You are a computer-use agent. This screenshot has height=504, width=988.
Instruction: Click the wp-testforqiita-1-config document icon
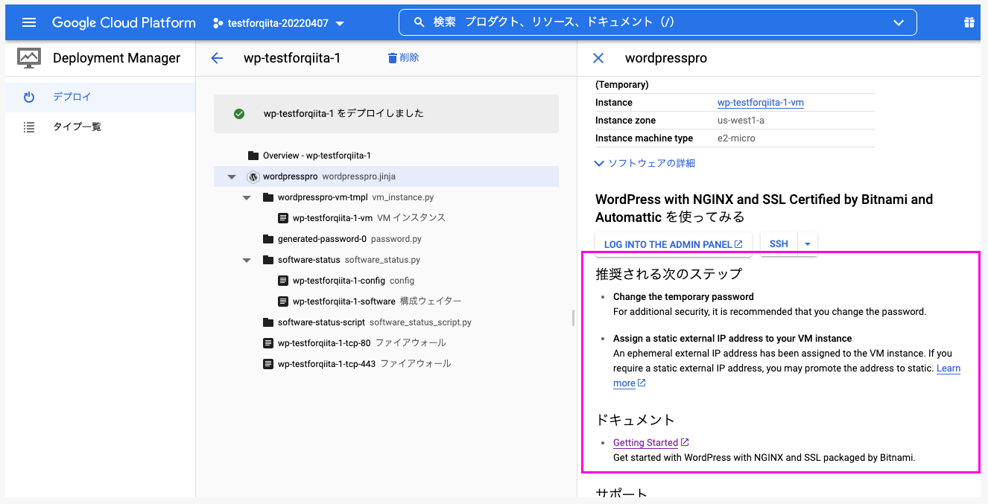click(283, 281)
